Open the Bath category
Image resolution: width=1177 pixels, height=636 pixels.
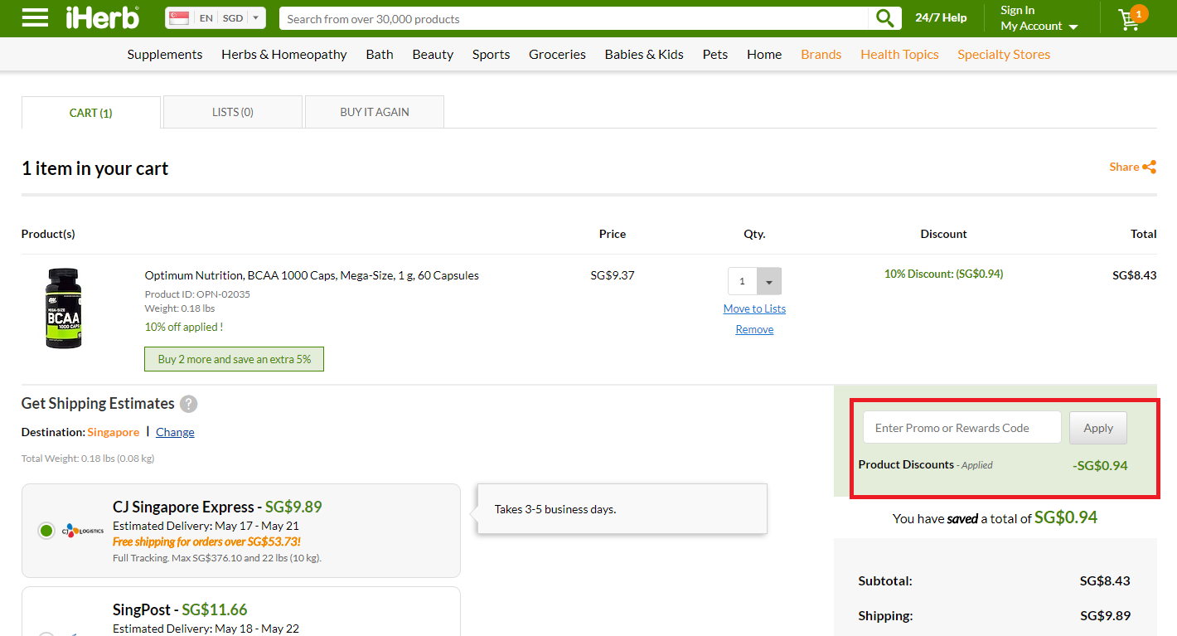pyautogui.click(x=380, y=55)
